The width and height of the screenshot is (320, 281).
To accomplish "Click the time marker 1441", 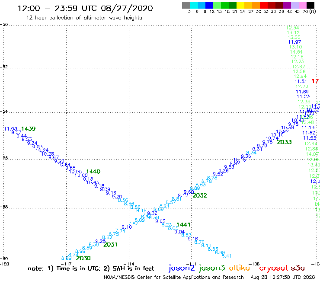I will (183, 225).
